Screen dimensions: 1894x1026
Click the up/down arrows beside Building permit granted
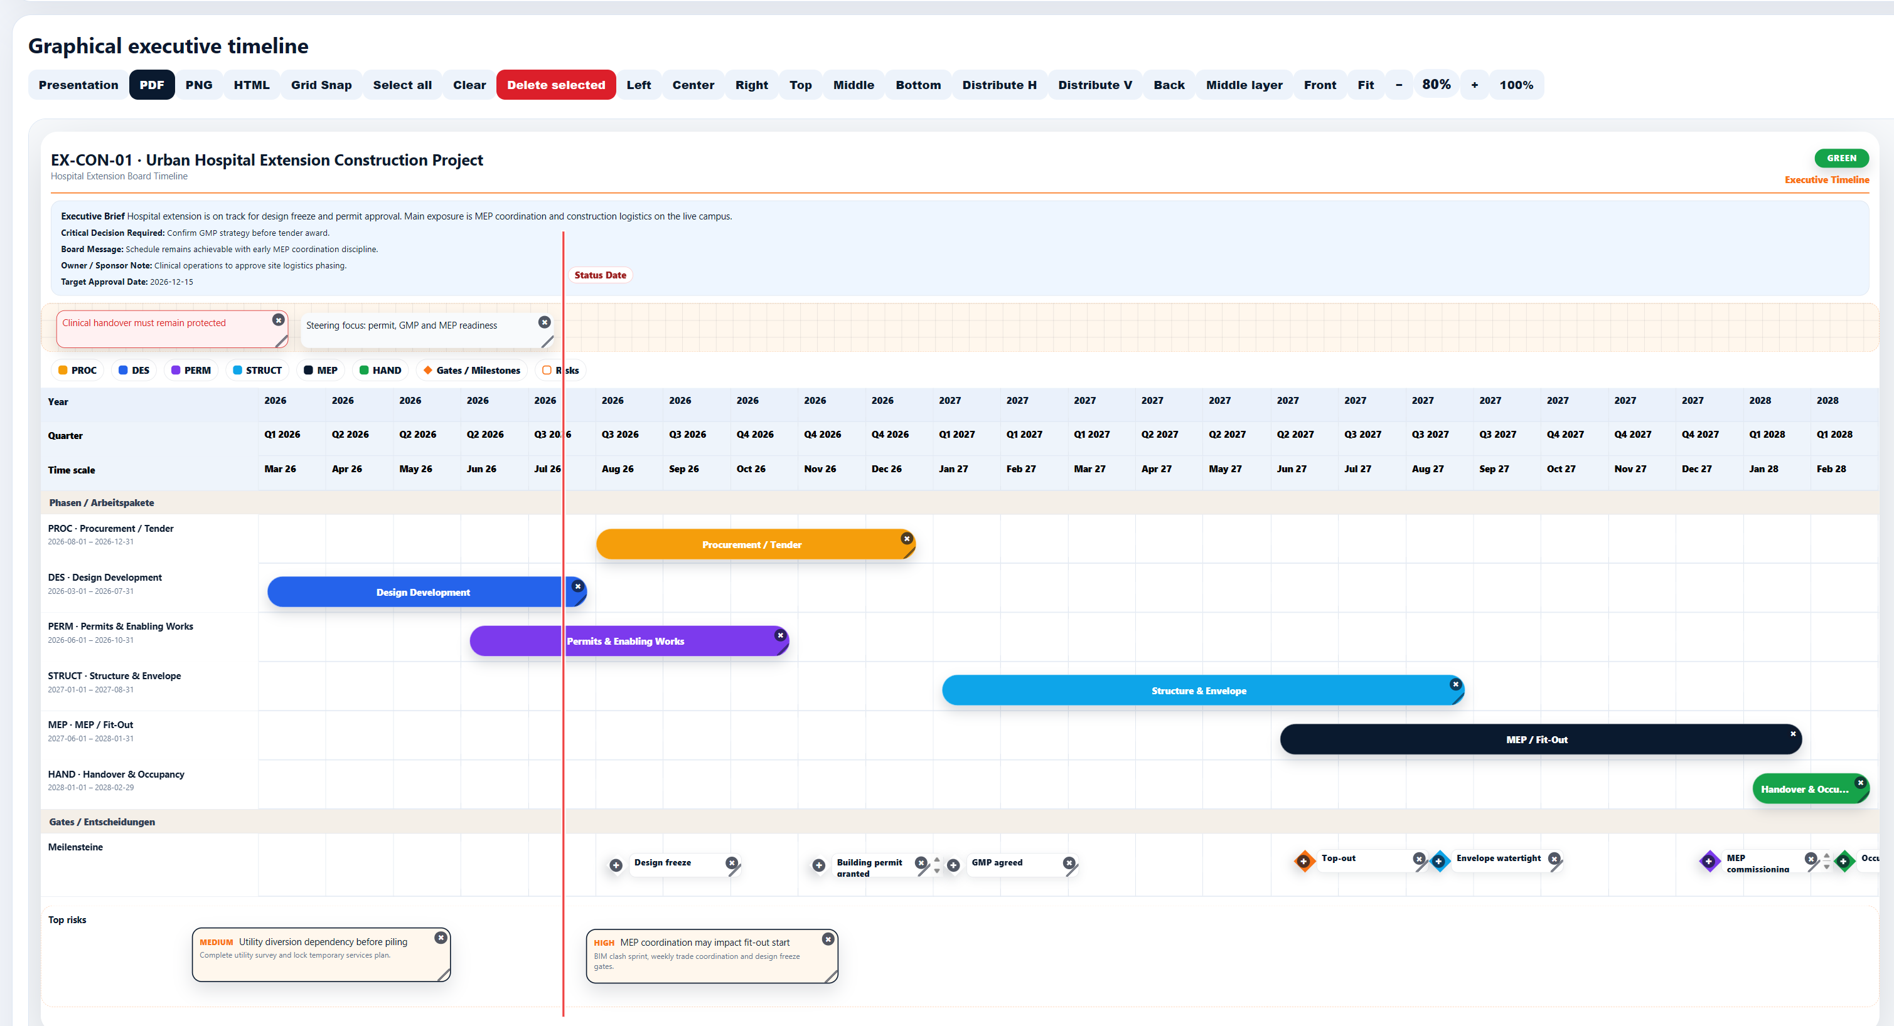pos(937,865)
